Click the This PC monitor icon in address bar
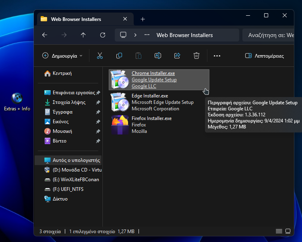The height and width of the screenshot is (242, 302). pyautogui.click(x=123, y=35)
